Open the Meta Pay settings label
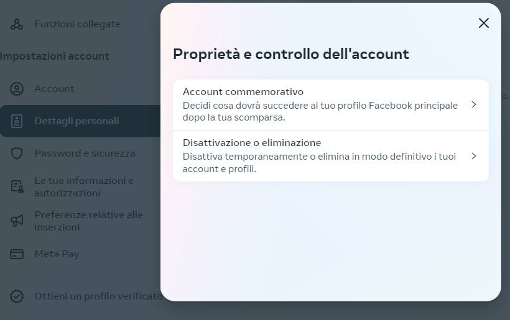The height and width of the screenshot is (320, 510). pyautogui.click(x=57, y=254)
